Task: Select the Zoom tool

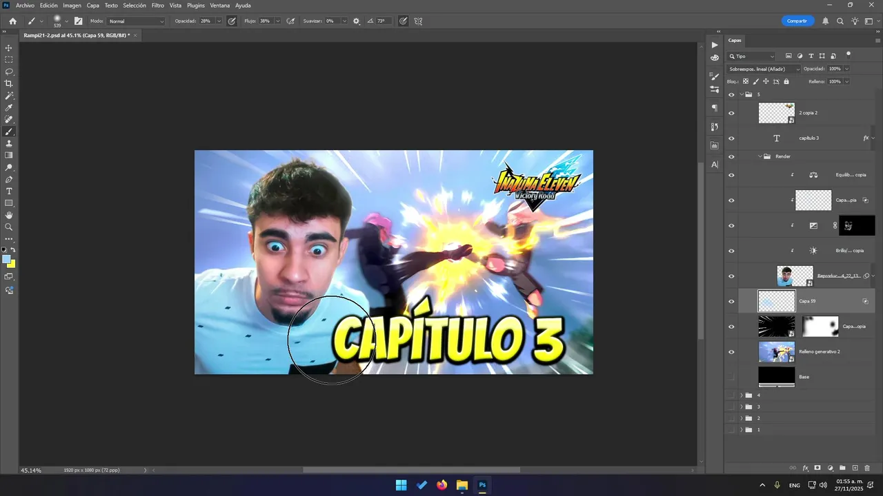Action: [x=9, y=227]
